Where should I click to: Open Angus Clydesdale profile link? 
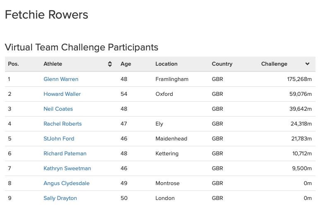67,183
